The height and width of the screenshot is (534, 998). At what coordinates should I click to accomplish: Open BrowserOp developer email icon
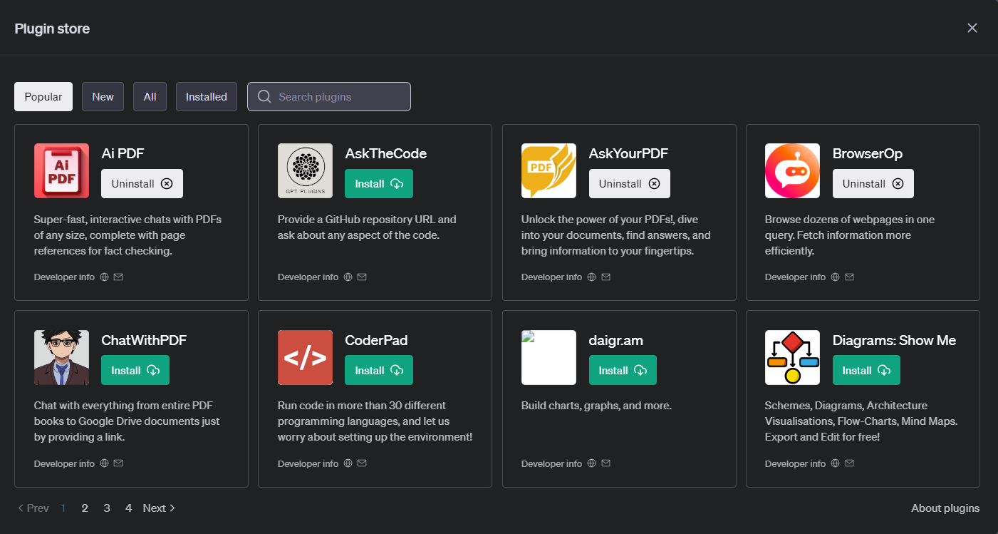849,277
